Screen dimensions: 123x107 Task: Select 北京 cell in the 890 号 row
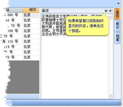31,15
